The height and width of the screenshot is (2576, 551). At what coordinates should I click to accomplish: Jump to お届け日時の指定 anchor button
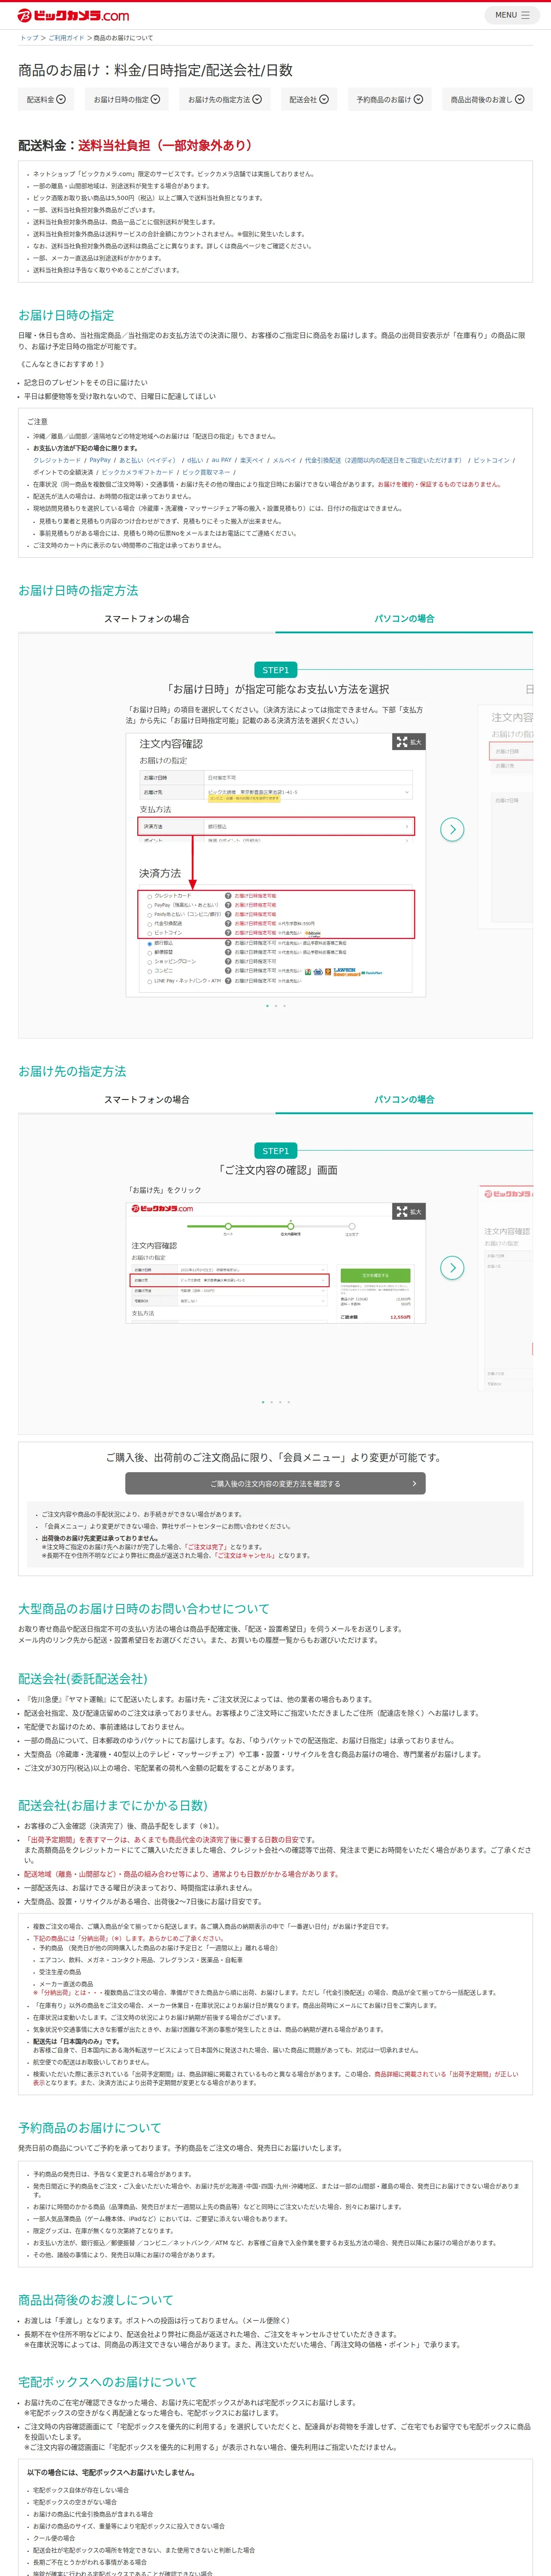pyautogui.click(x=126, y=100)
